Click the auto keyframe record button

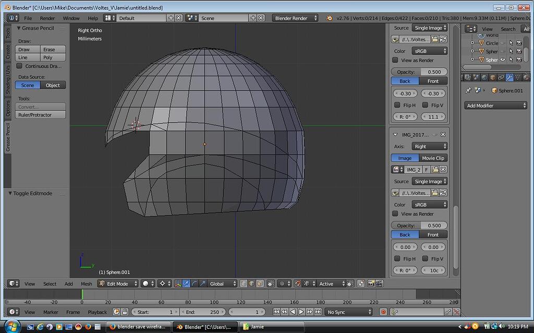point(383,312)
